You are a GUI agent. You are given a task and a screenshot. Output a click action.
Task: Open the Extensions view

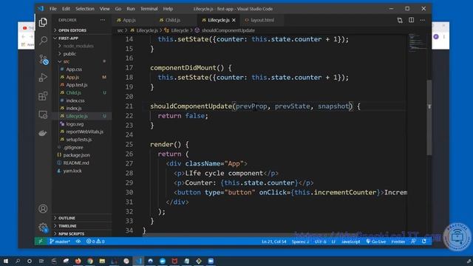(x=43, y=96)
